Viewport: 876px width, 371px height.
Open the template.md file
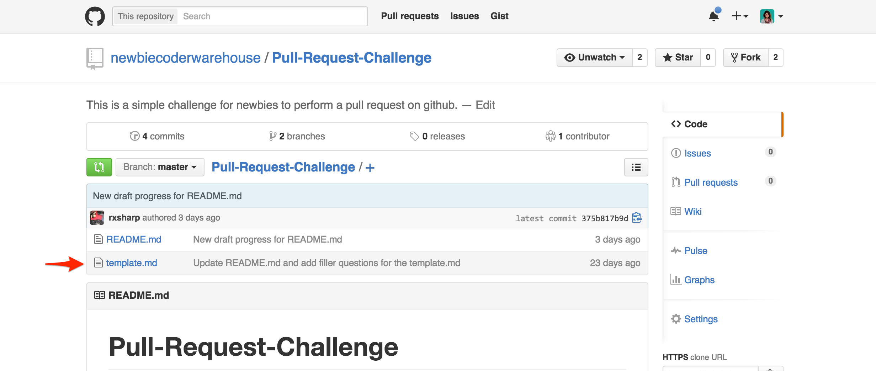click(x=132, y=263)
